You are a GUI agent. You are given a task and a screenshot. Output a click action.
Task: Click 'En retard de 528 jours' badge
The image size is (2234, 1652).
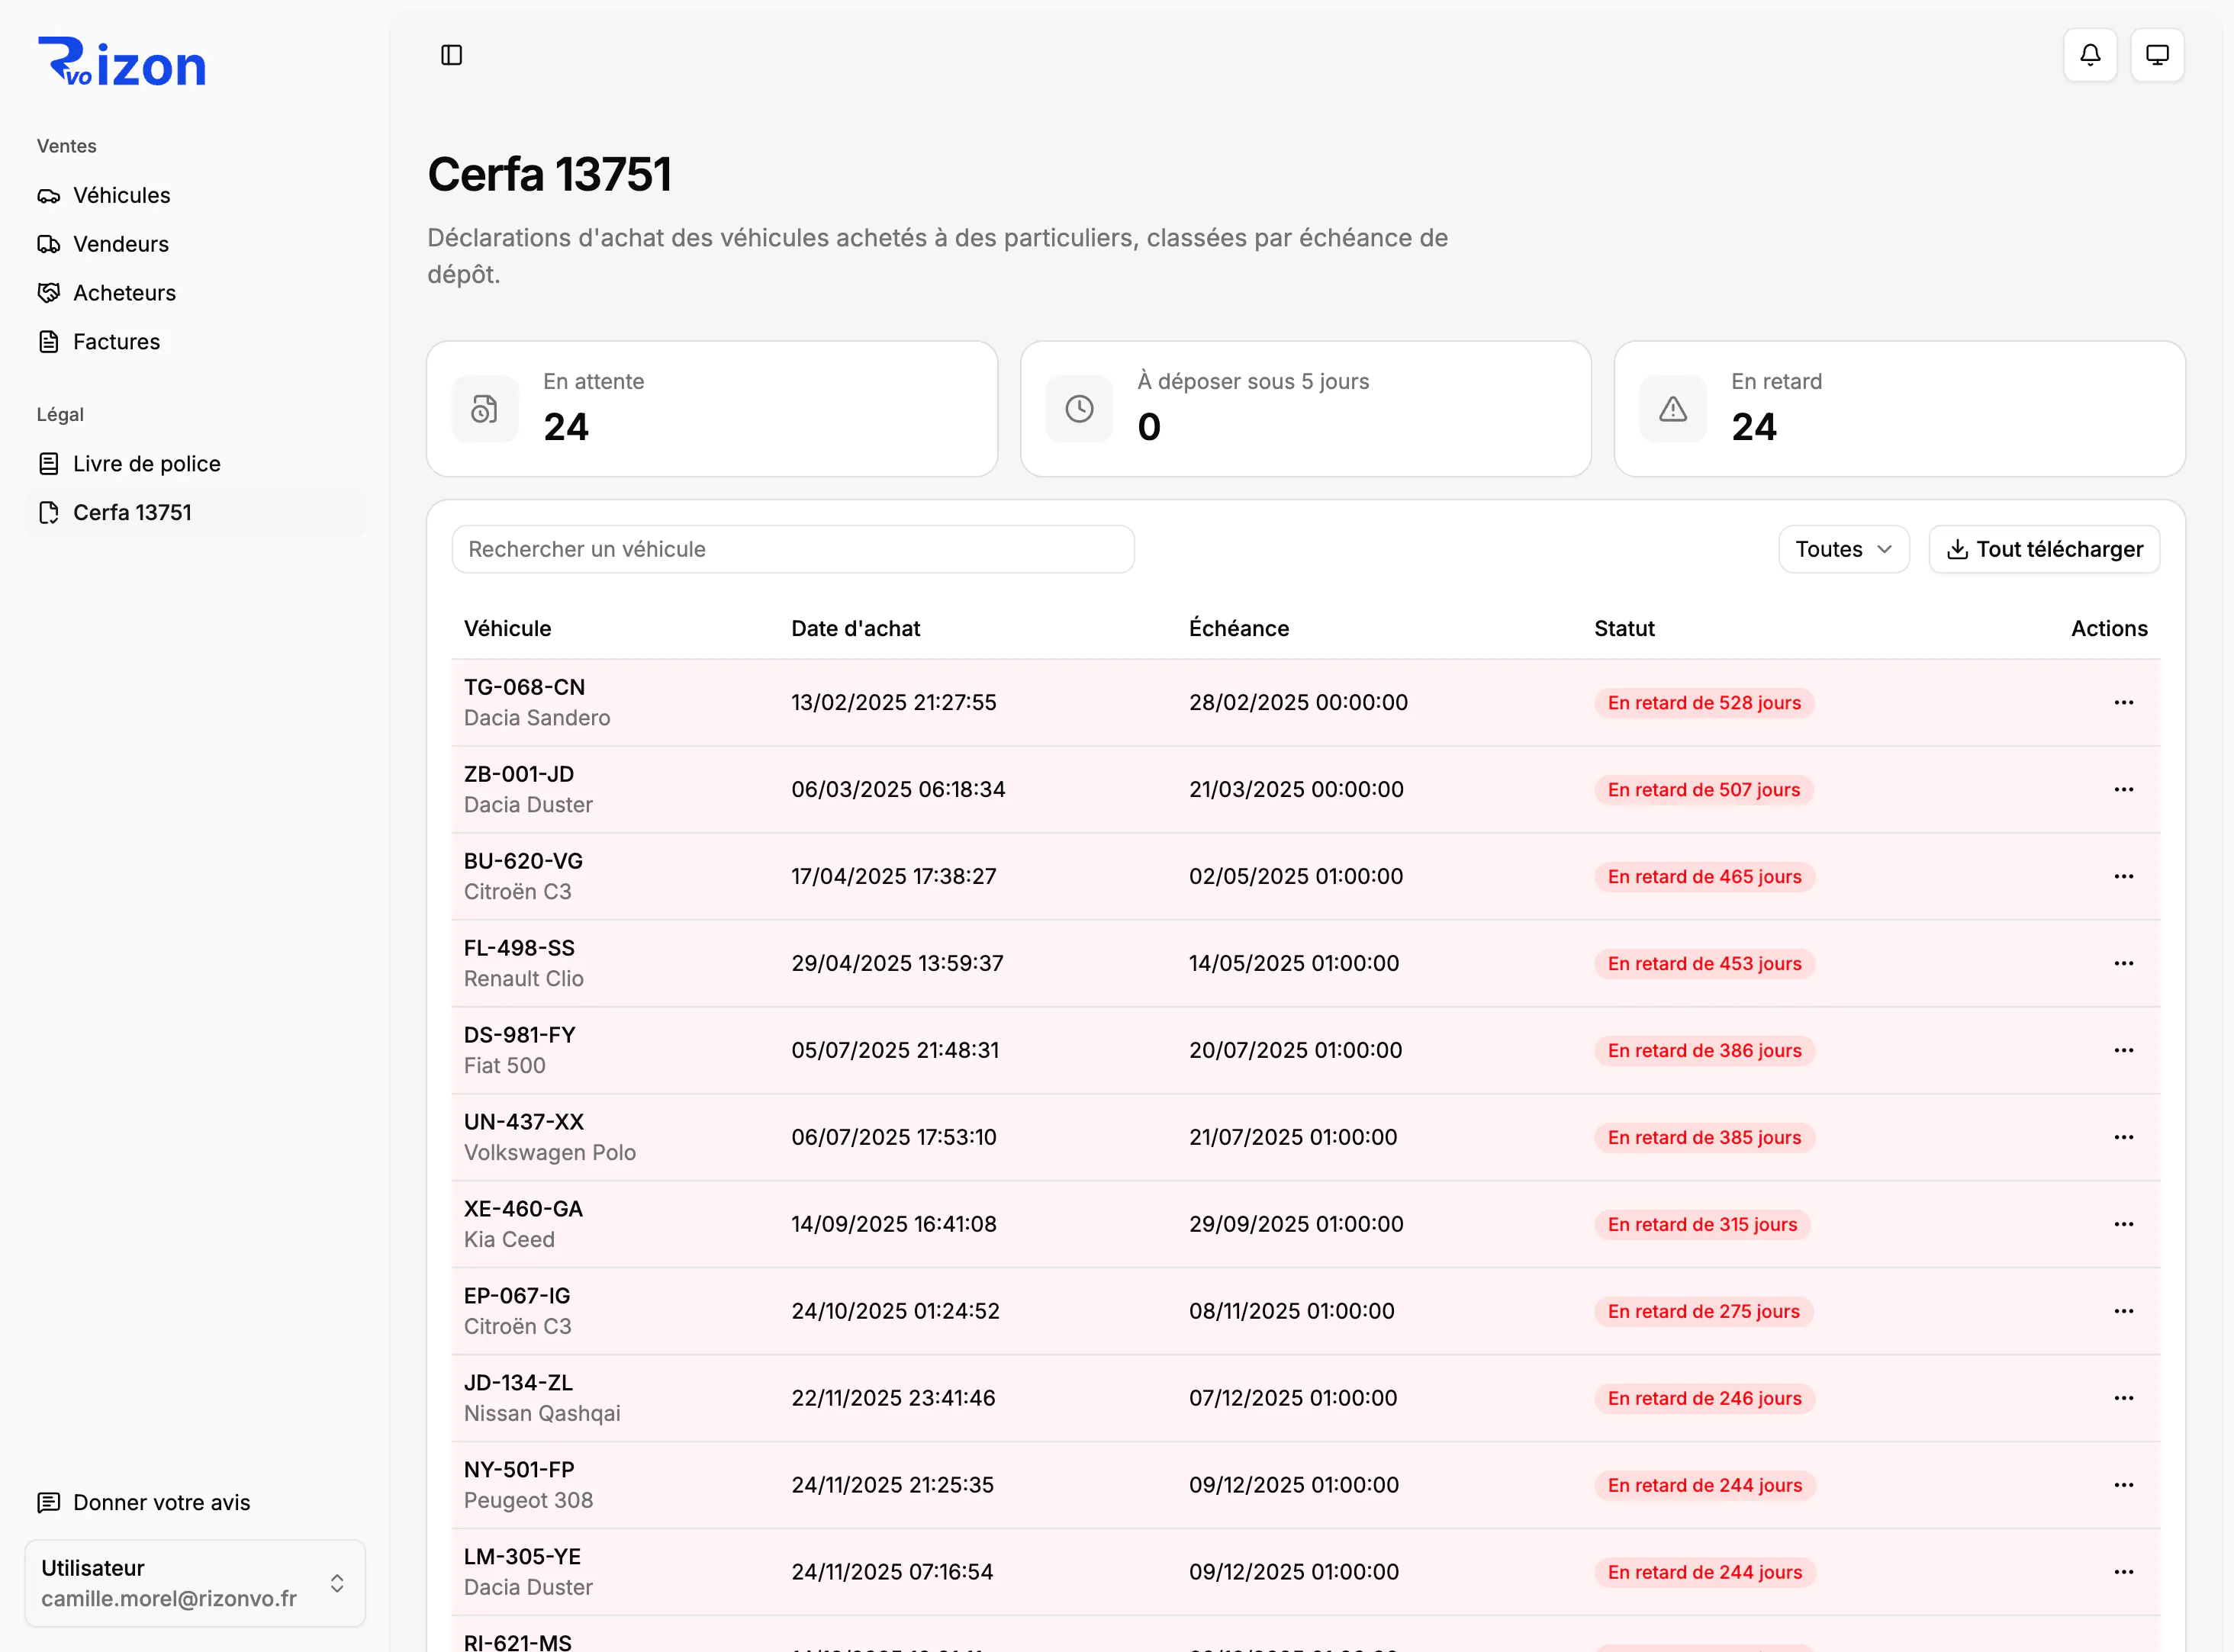pyautogui.click(x=1704, y=703)
